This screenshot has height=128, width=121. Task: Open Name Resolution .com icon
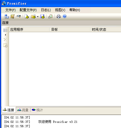(19, 16)
